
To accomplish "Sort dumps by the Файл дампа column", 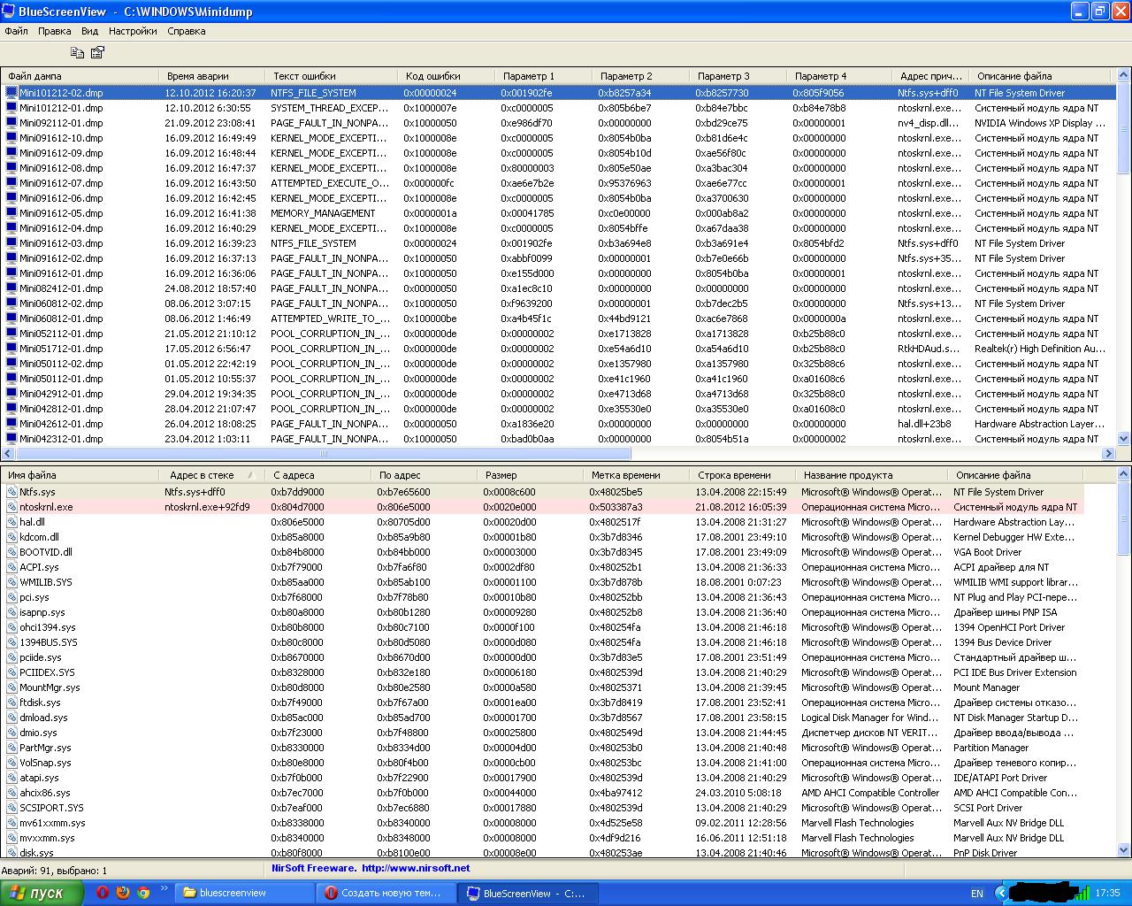I will tap(80, 76).
